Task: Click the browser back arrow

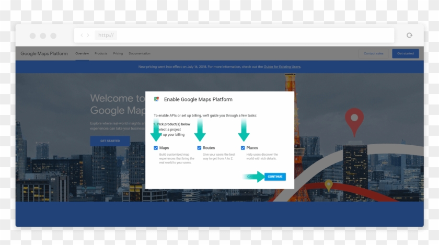Action: point(82,36)
